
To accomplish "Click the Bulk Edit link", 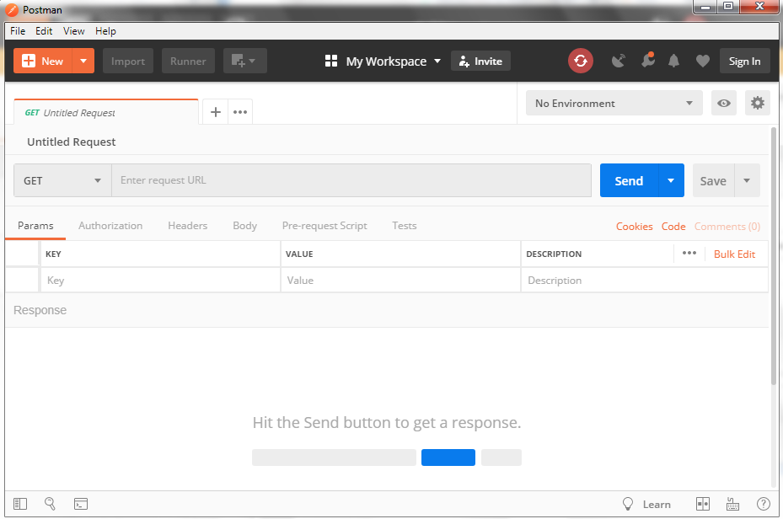I will [734, 254].
